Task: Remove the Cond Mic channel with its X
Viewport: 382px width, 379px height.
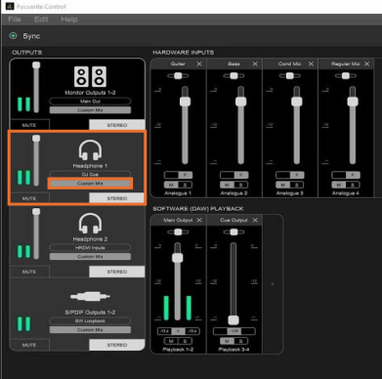Action: click(311, 63)
